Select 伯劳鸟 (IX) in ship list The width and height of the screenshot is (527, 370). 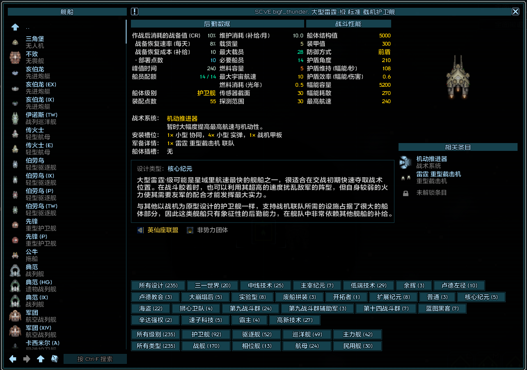[x=40, y=176]
